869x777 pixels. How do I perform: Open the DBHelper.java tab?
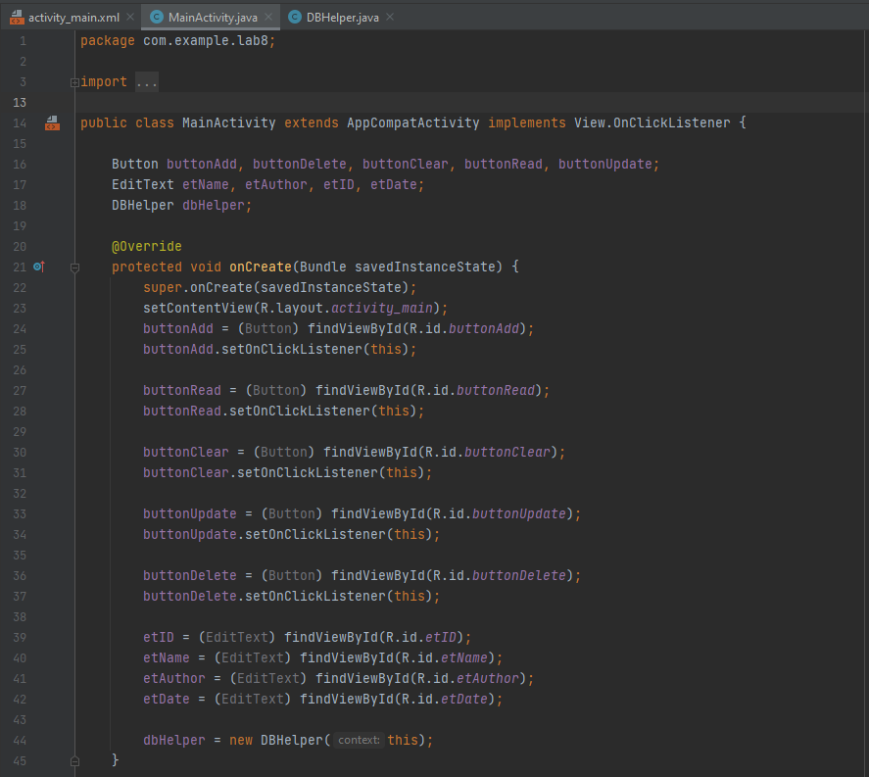click(342, 18)
